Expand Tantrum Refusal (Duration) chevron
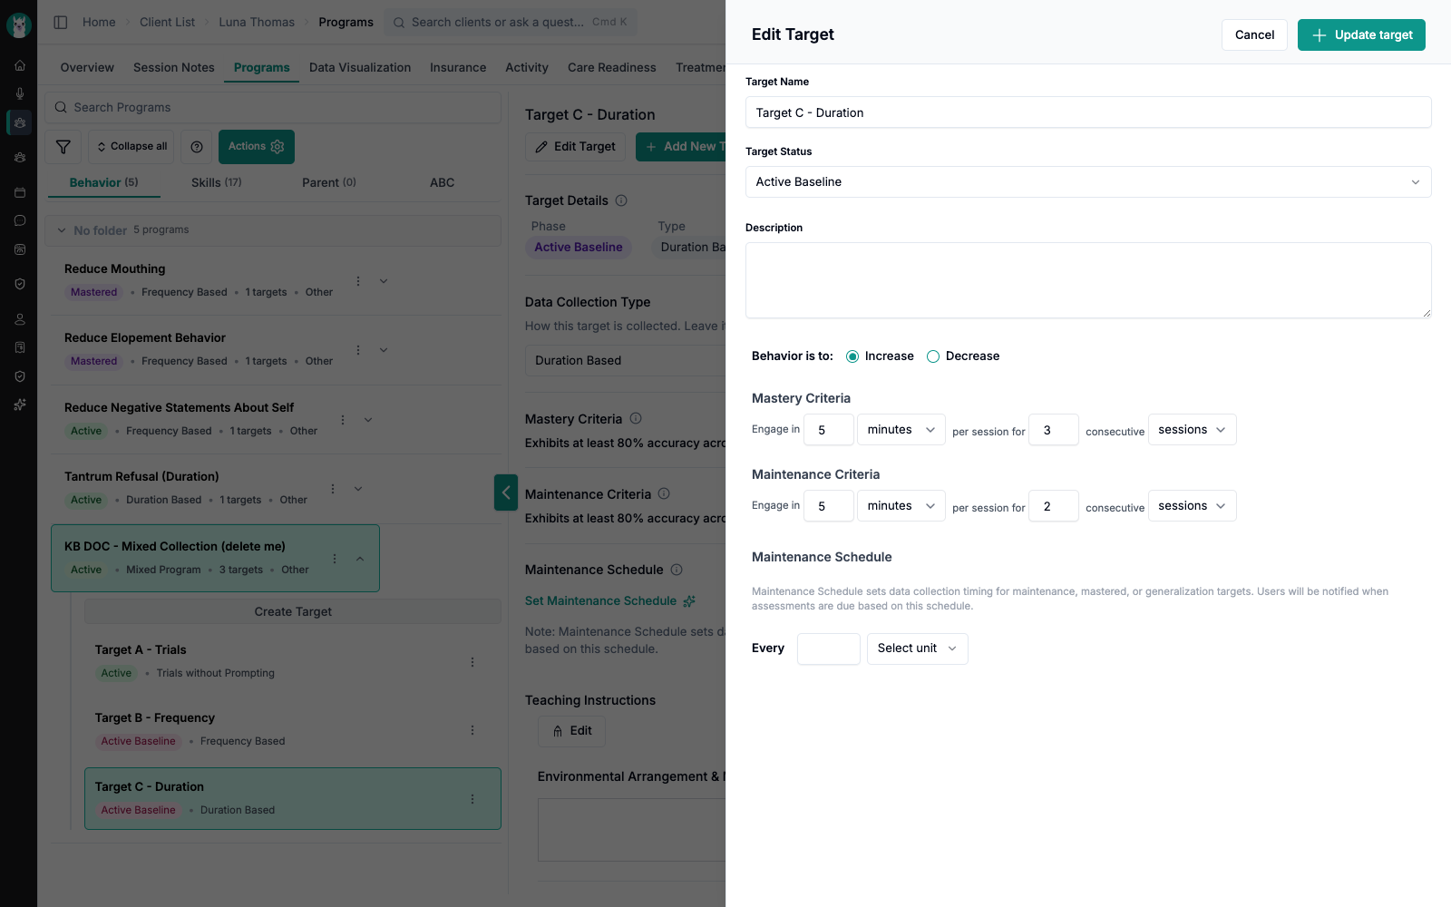 coord(358,489)
